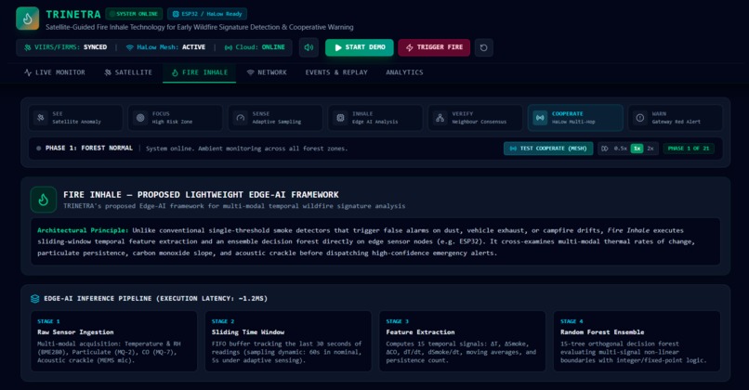Click the Stage 1 Raw Sensor Ingestion card
Viewport: 749px width, 390px height.
[x=113, y=341]
